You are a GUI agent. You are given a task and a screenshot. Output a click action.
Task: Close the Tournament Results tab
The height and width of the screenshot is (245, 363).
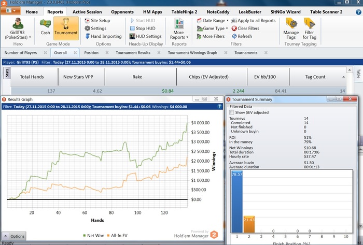pos(159,53)
